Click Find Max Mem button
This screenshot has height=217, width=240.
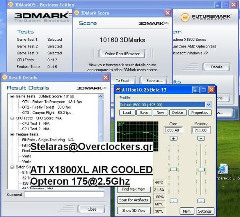[134, 189]
